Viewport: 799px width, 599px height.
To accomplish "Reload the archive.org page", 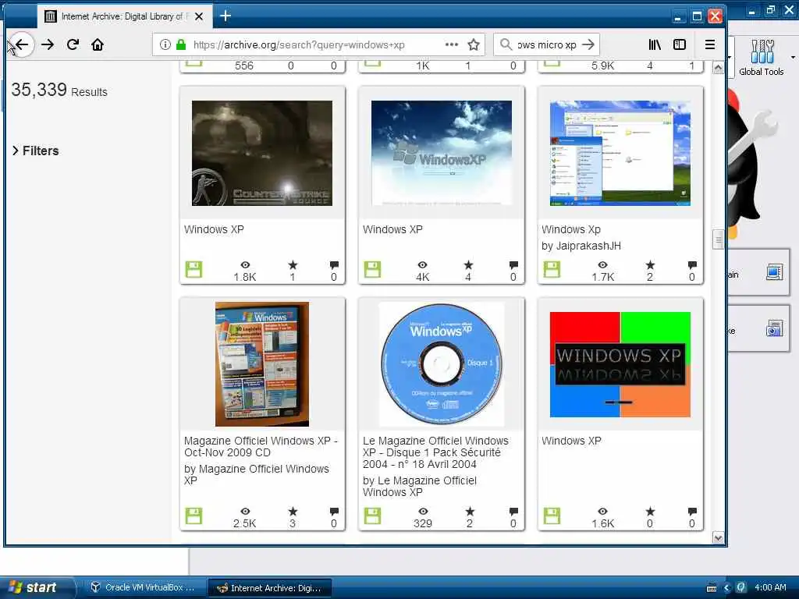I will tap(73, 44).
